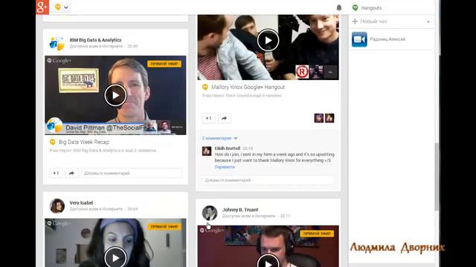Play Vera Isabel's live video
The image size is (476, 267).
[115, 258]
